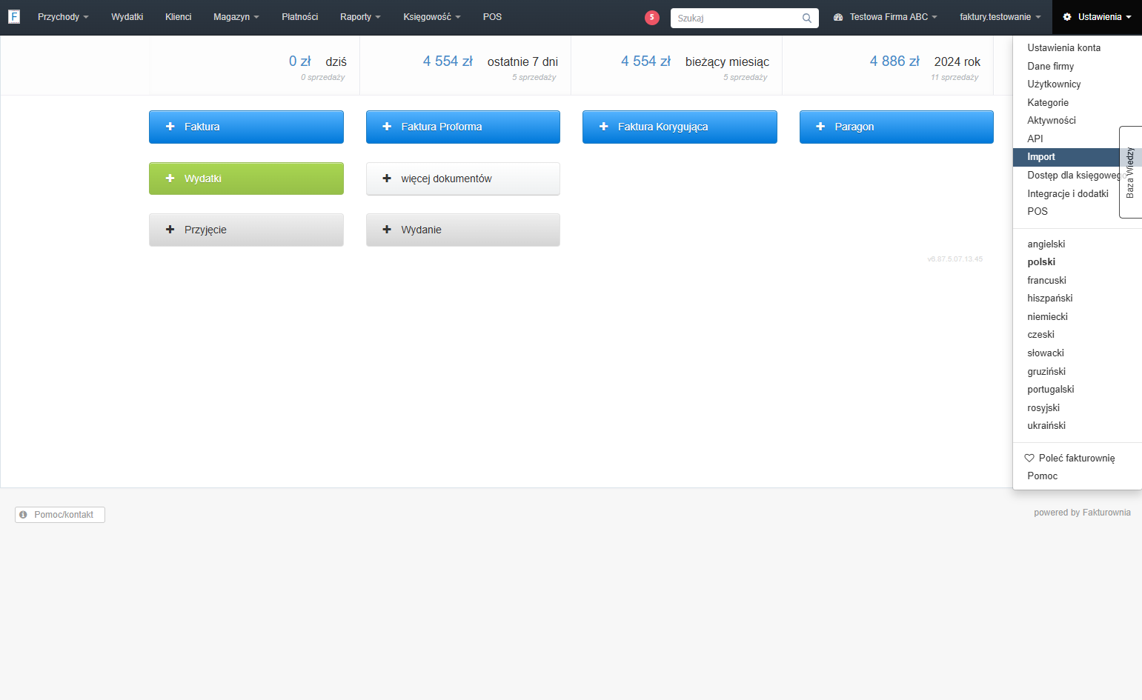Click the dashboard icon beside Testowa Firma ABC
Screen dimensions: 1142x700
click(838, 17)
